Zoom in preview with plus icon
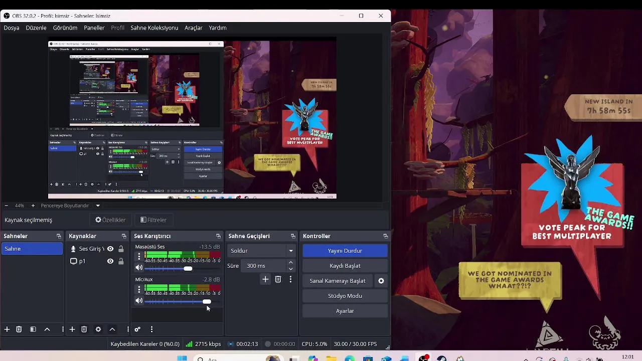 33,206
